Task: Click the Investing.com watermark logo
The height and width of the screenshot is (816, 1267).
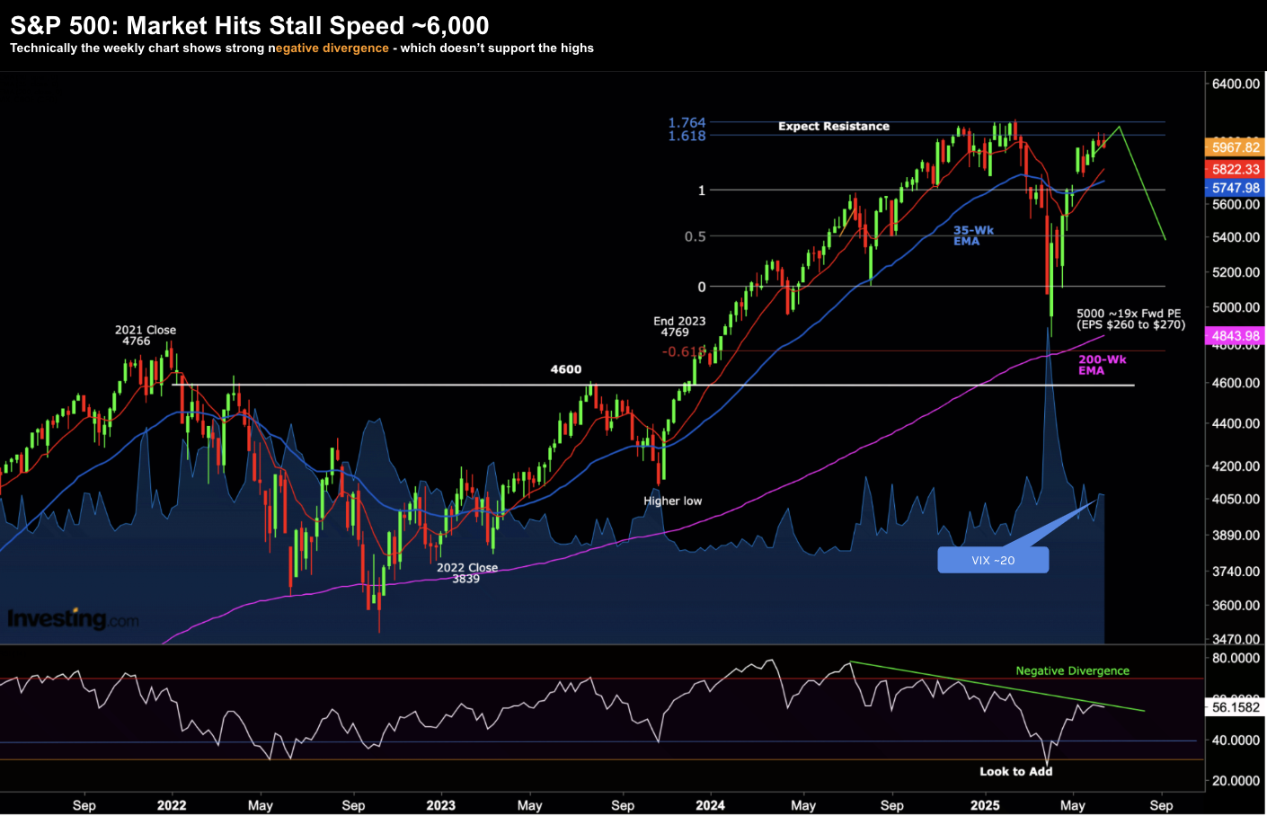Action: tap(73, 619)
